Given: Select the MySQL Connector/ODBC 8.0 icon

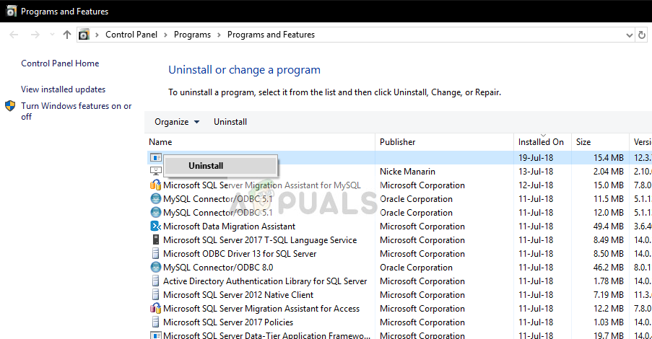Looking at the screenshot, I should (x=155, y=268).
